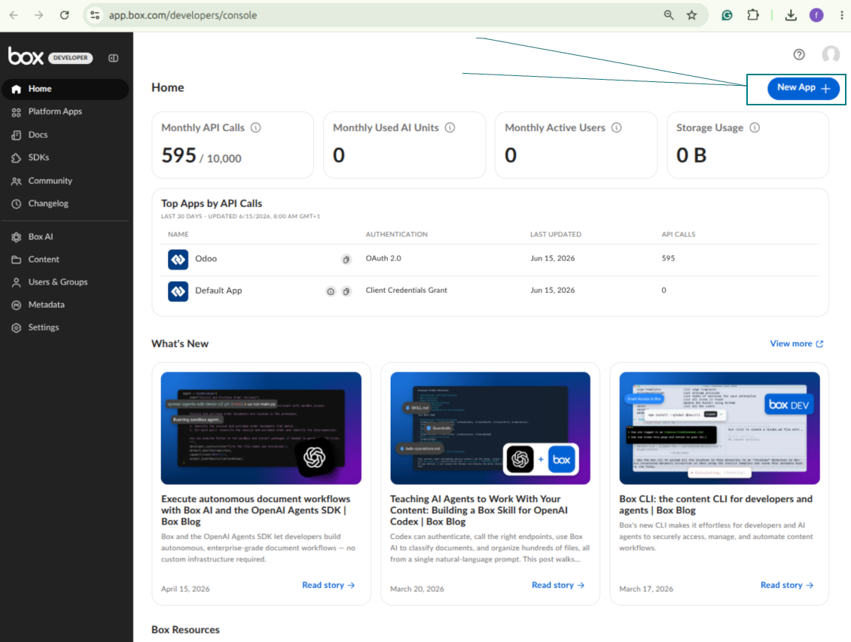This screenshot has width=851, height=642.
Task: Open the Chrome profile avatar
Action: coord(816,15)
